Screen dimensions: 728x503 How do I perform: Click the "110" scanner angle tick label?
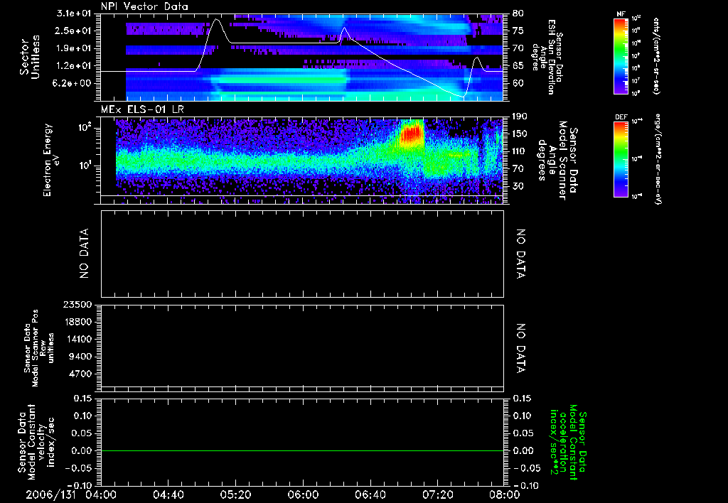520,151
